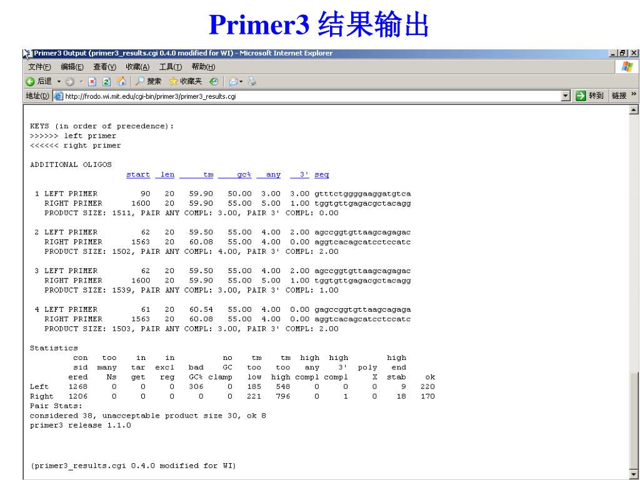Viewport: 640px width, 480px height.
Task: Click the '>>>>>> left primer' key line
Action: pos(73,136)
